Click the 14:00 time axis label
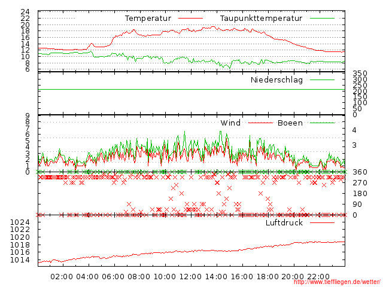This screenshot has height=287, width=383. (x=216, y=277)
